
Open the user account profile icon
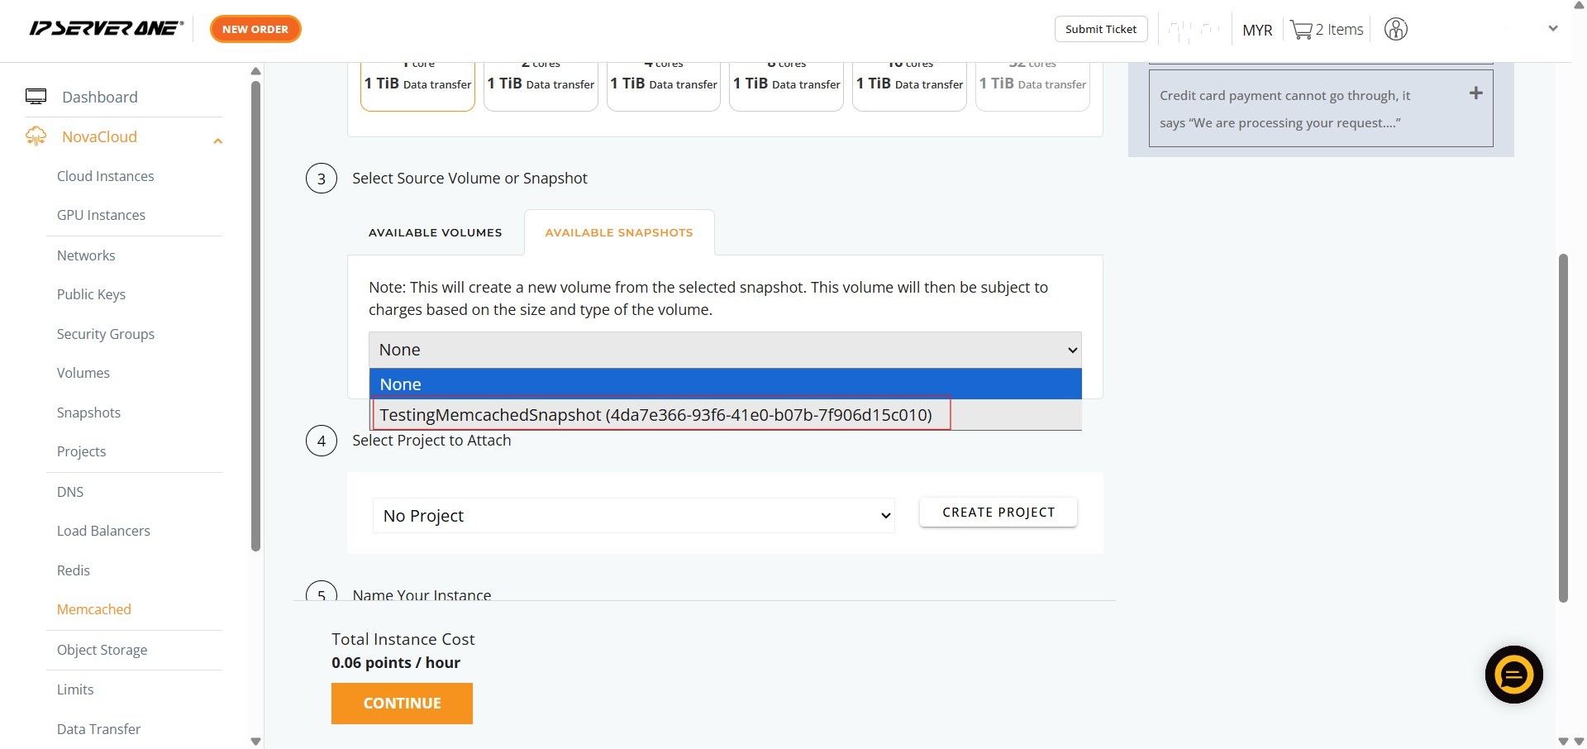1395,30
